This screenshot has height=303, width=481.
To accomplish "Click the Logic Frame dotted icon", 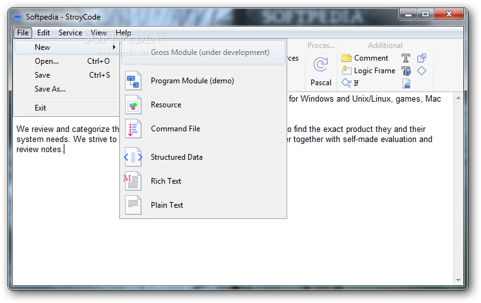I will coord(347,71).
